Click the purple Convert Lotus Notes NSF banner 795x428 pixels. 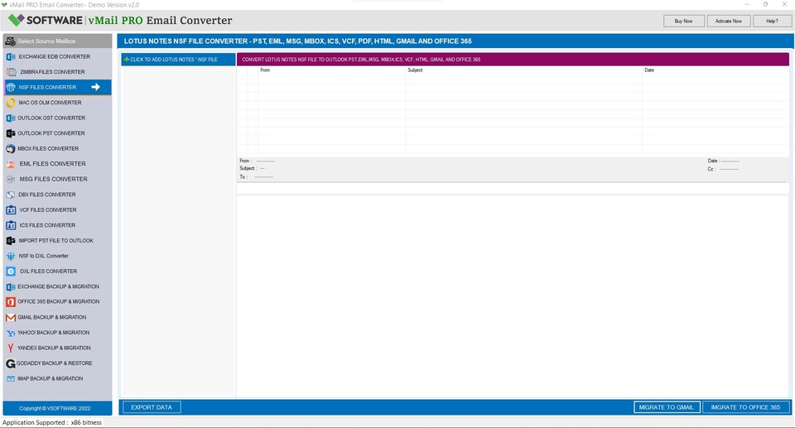(x=513, y=60)
